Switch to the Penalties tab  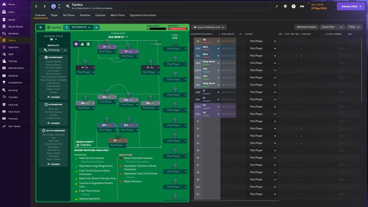click(x=85, y=15)
